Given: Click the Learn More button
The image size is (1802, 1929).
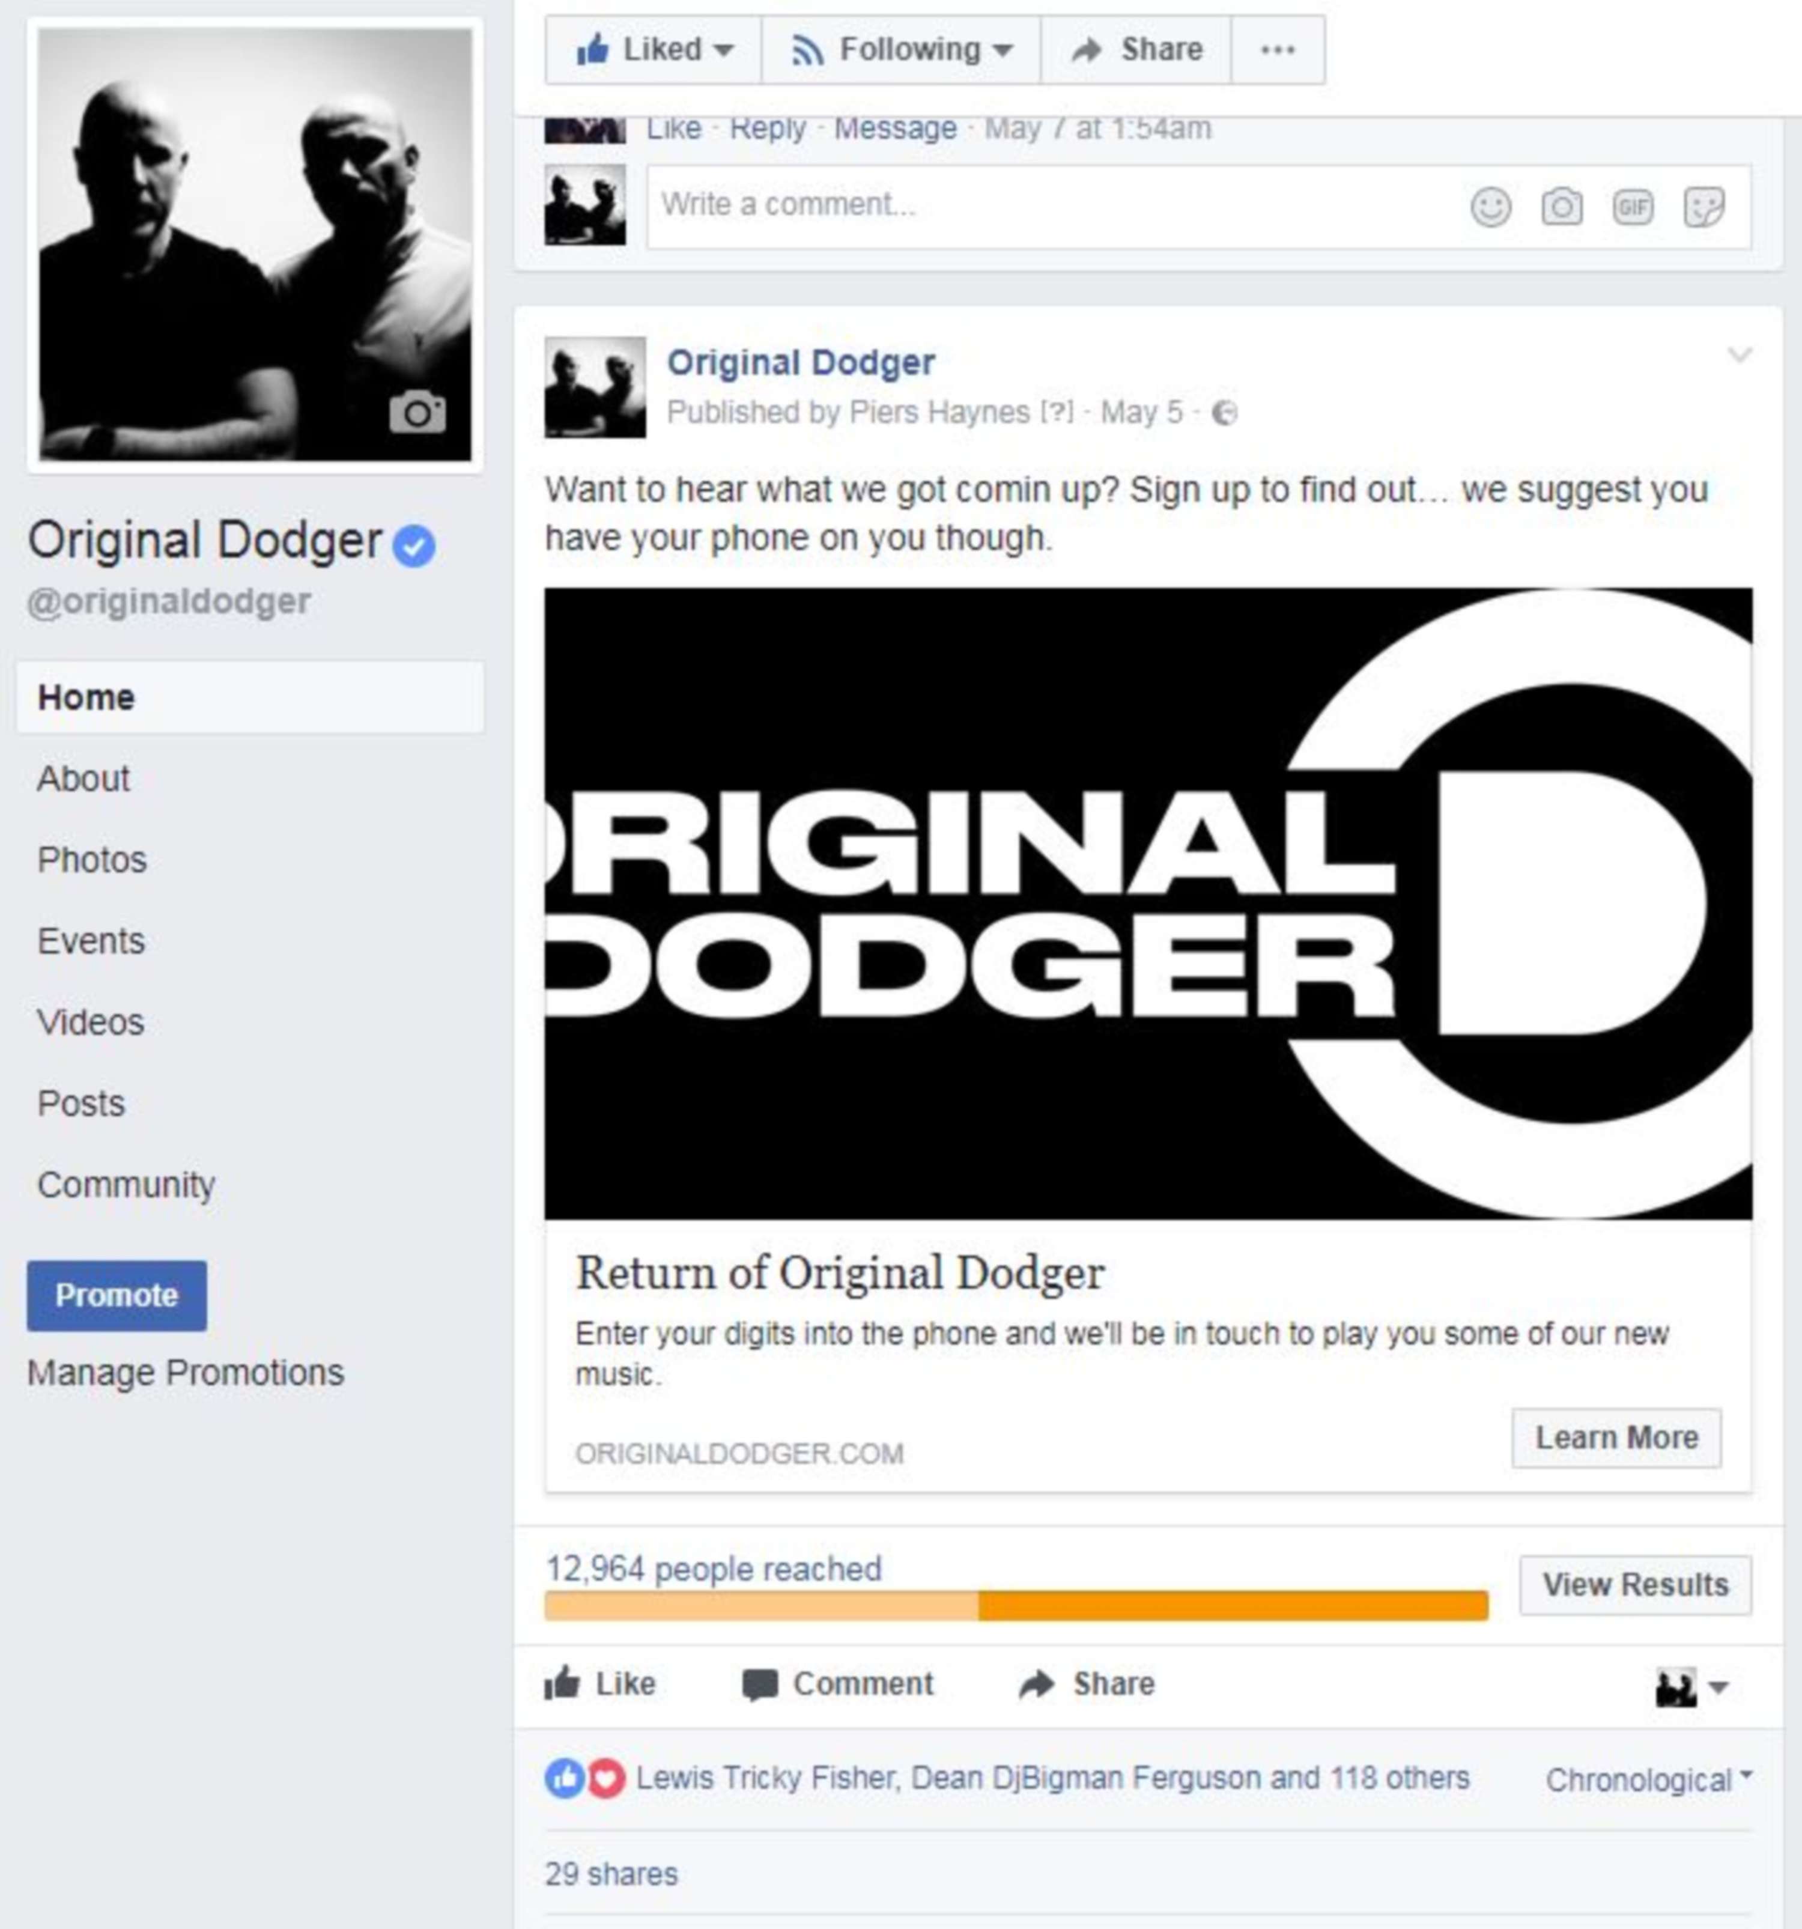Looking at the screenshot, I should click(1616, 1438).
